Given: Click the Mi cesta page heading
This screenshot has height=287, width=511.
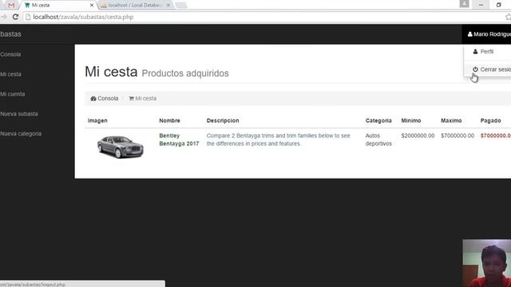Looking at the screenshot, I should click(111, 72).
